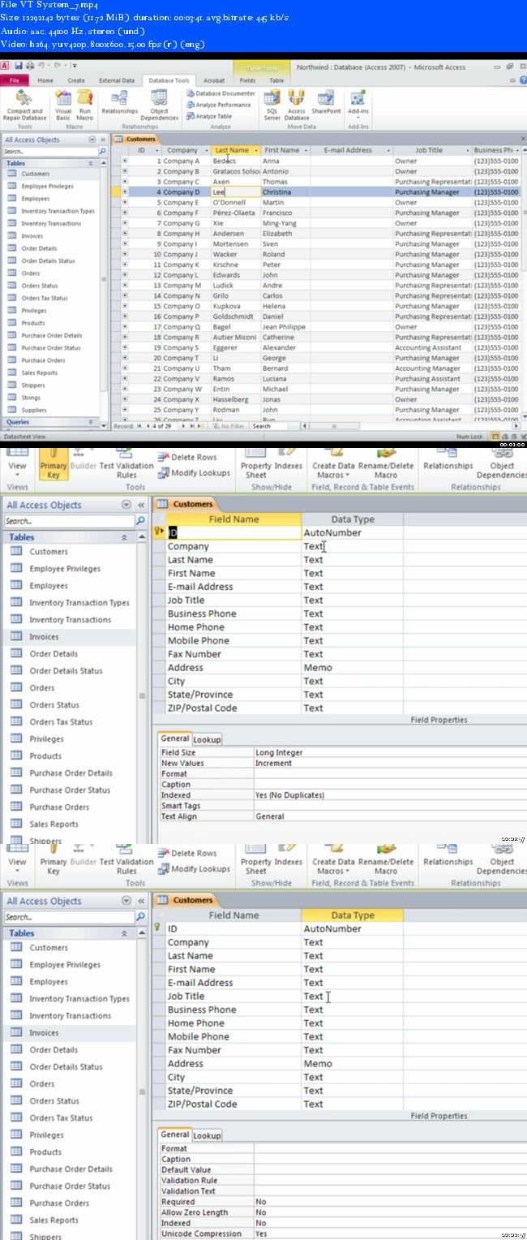Run Analyze Performance

[219, 105]
